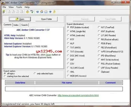Click the green Open link in the tip
This screenshot has width=131, height=107.
48,55
